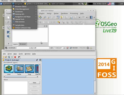Click the document types horizontal scrollbar thumb
The height and width of the screenshot is (95, 124).
click(x=15, y=76)
